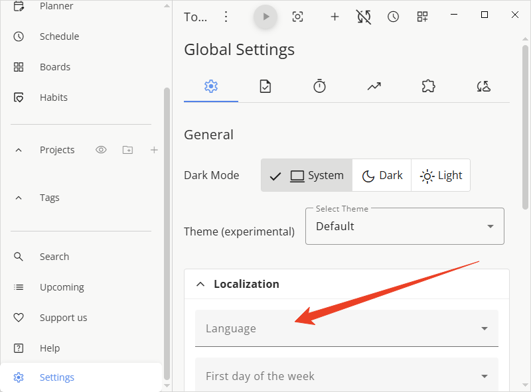Open First day of the week dropdown

(346, 376)
